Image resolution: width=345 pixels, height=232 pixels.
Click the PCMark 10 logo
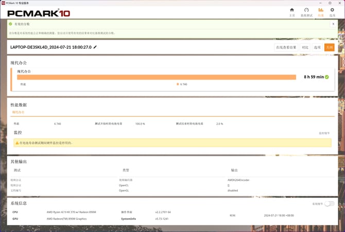click(x=39, y=12)
